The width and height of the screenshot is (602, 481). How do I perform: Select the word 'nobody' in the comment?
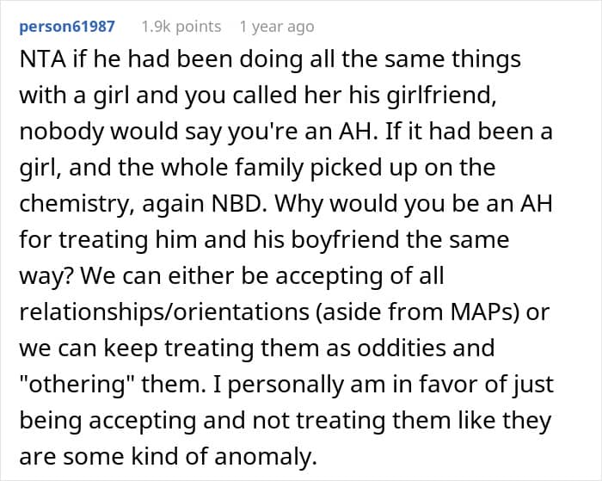(x=62, y=132)
